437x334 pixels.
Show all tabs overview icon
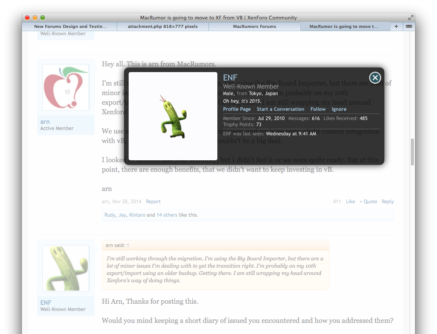(x=409, y=26)
